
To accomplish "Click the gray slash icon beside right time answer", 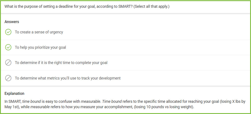I will pyautogui.click(x=8, y=63).
